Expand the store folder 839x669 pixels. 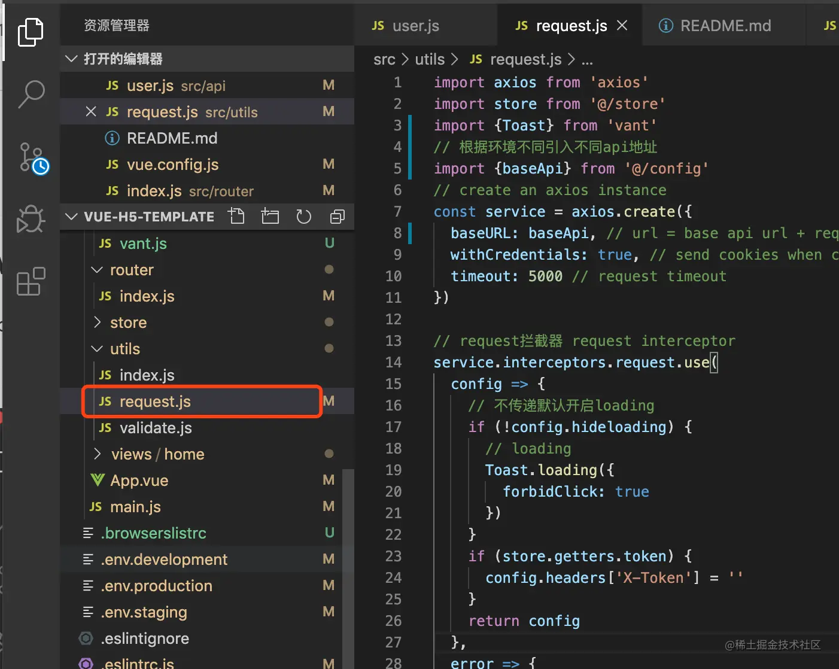point(98,323)
